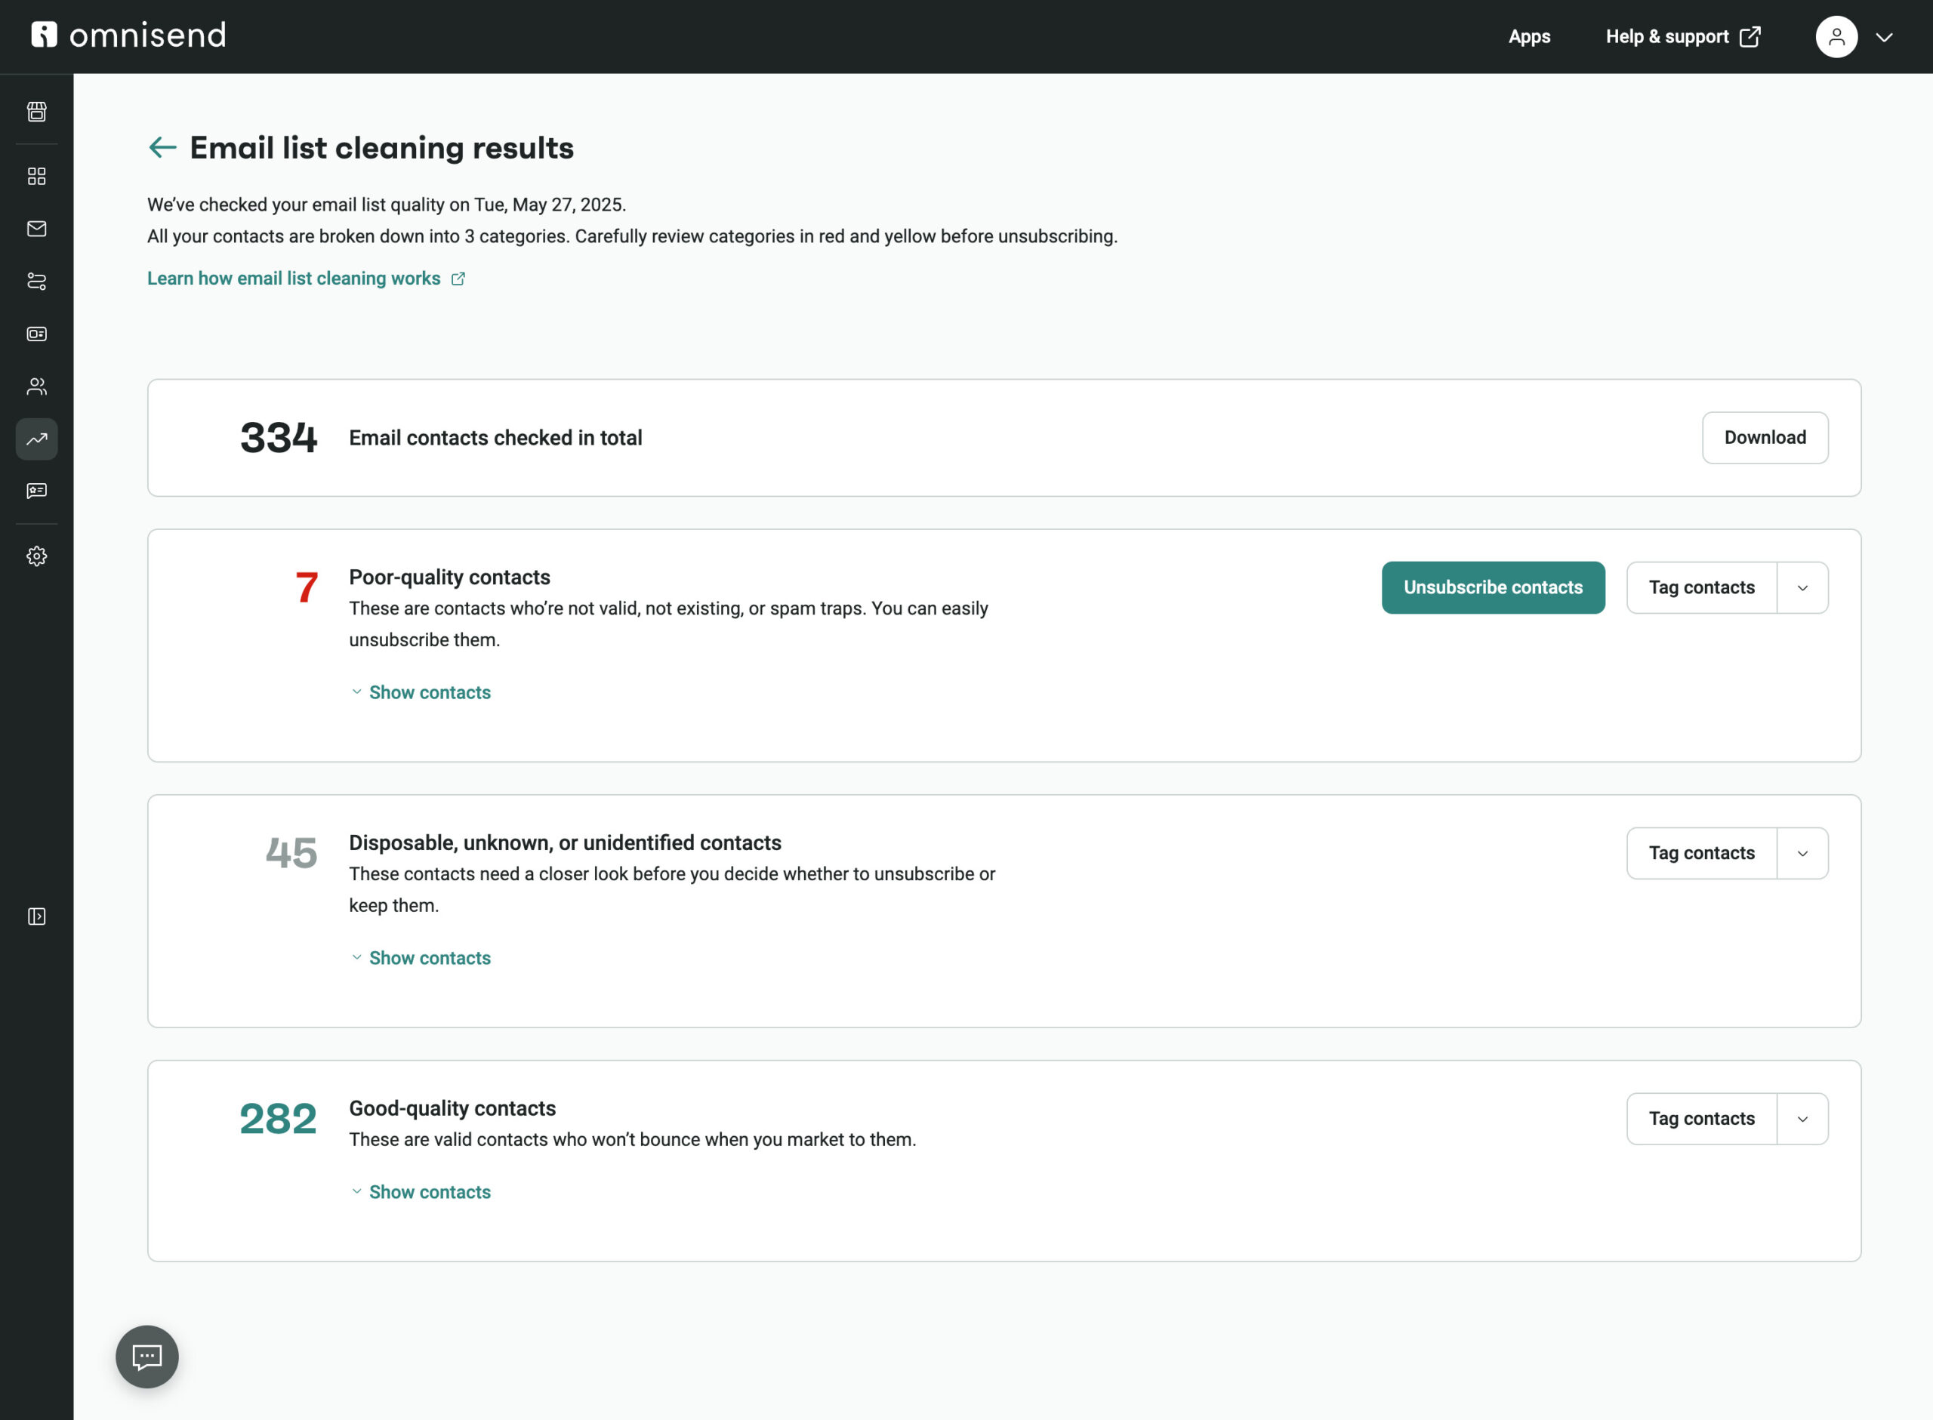Open Help & support from top bar

click(x=1667, y=37)
